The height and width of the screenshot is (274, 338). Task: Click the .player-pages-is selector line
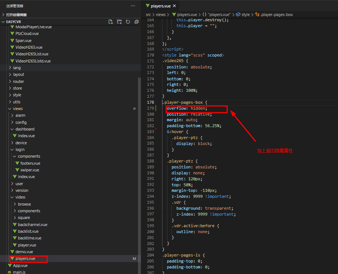pos(183,255)
